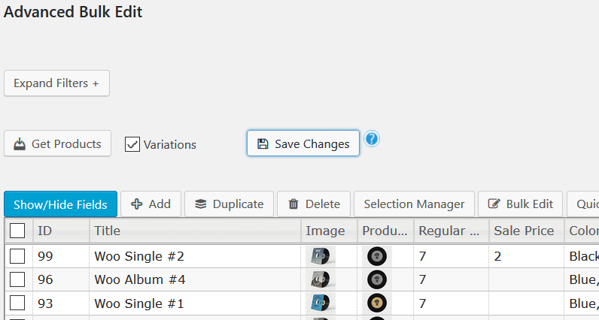Open the Show/Hide Fields panel

pyautogui.click(x=60, y=204)
